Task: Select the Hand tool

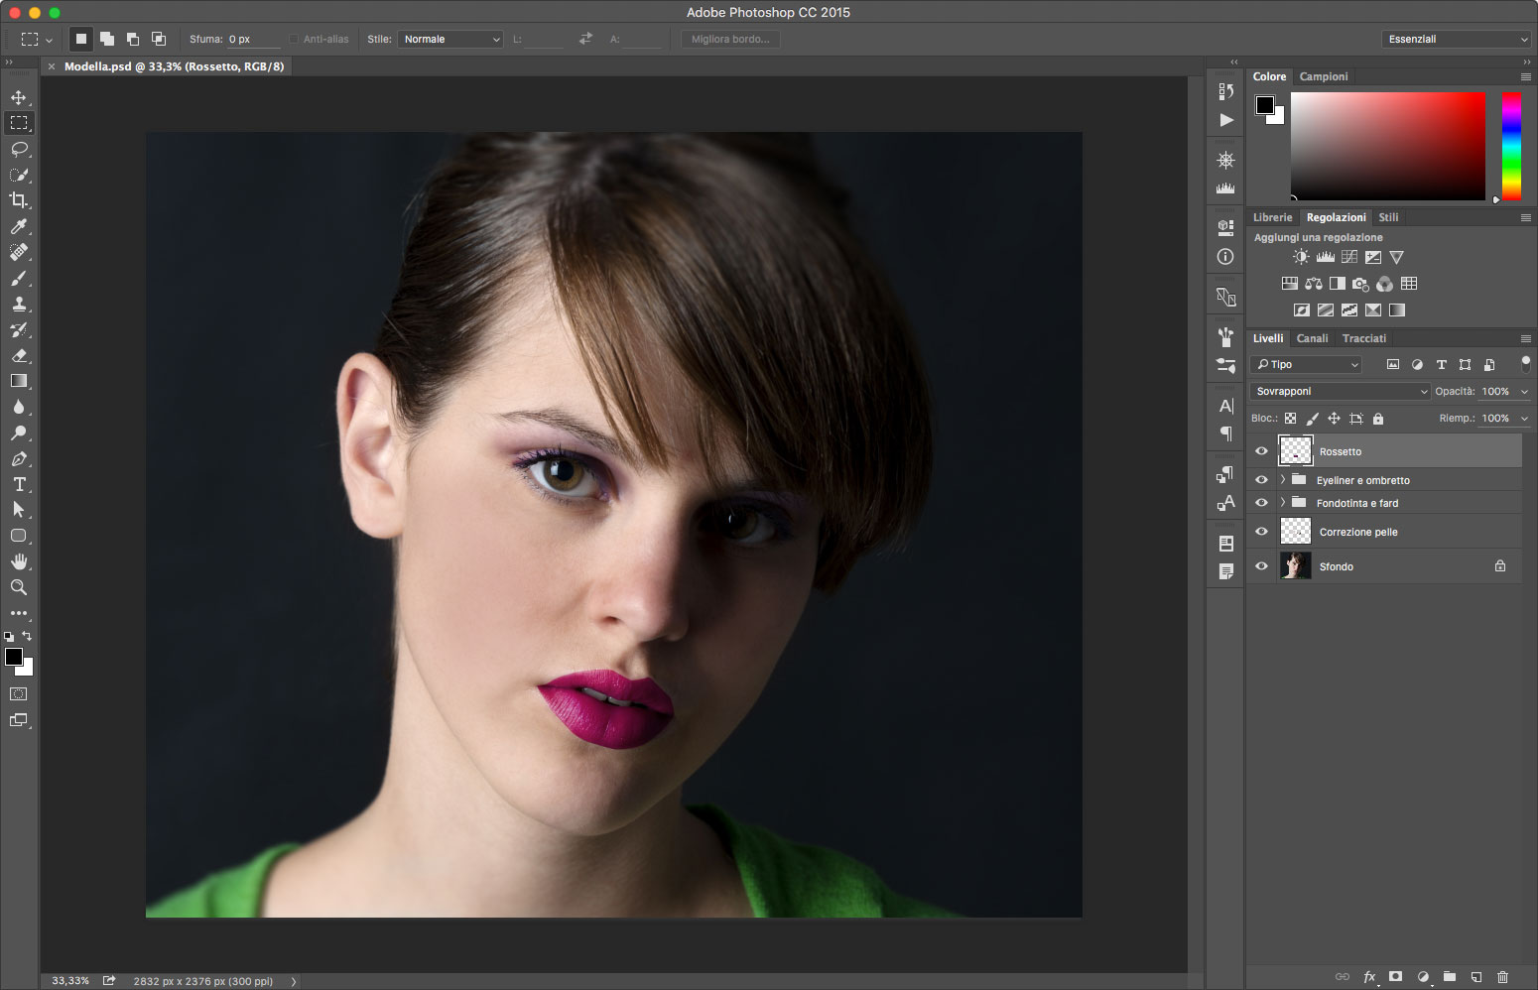Action: tap(19, 561)
